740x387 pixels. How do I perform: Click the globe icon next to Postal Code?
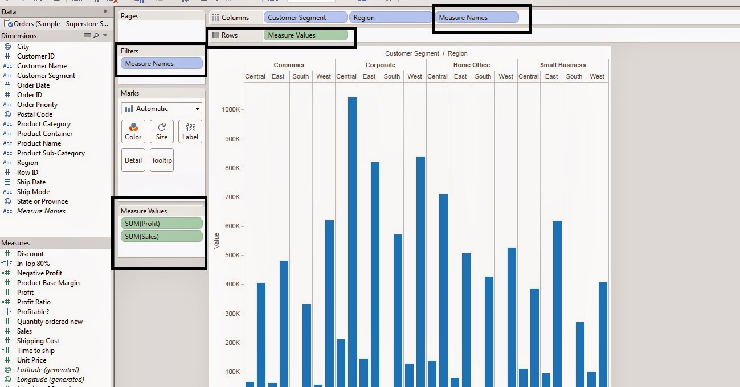(7, 114)
